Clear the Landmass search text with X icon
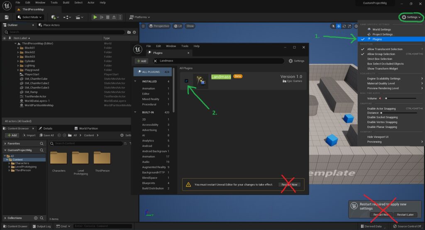Image resolution: width=425 pixels, height=230 pixels. coord(155,61)
